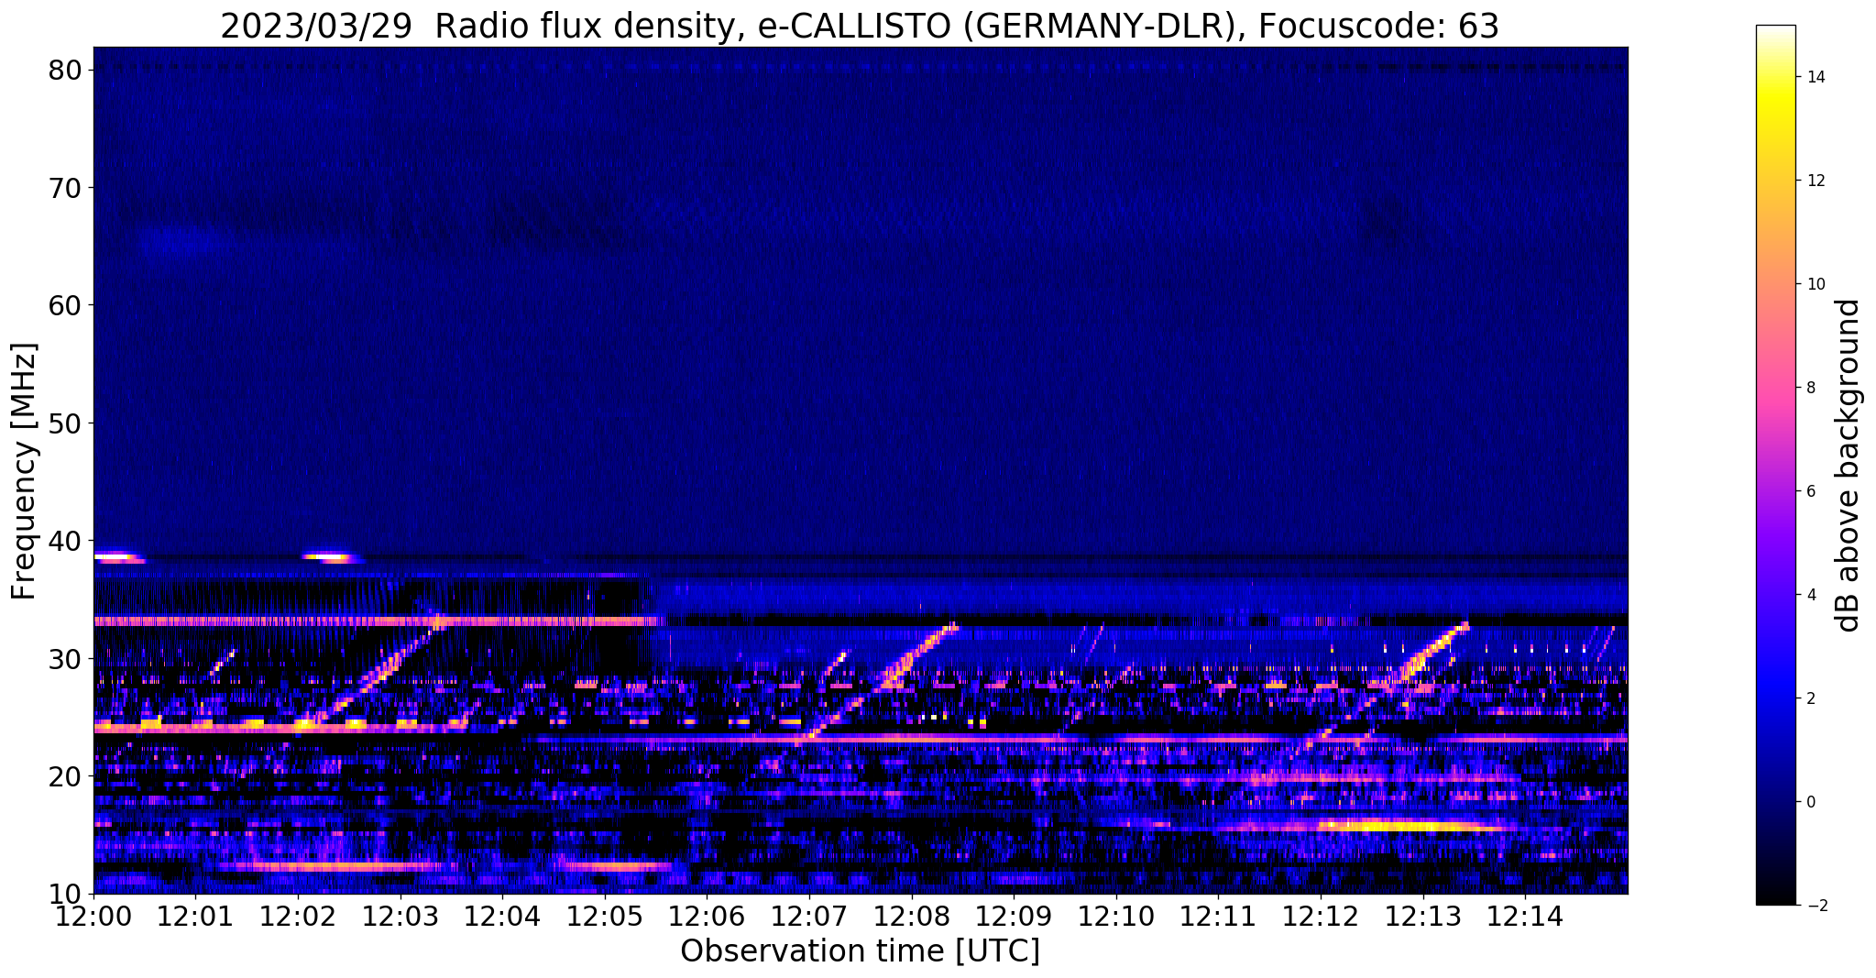
Task: Click the 12:08 time tick label
Action: click(912, 917)
